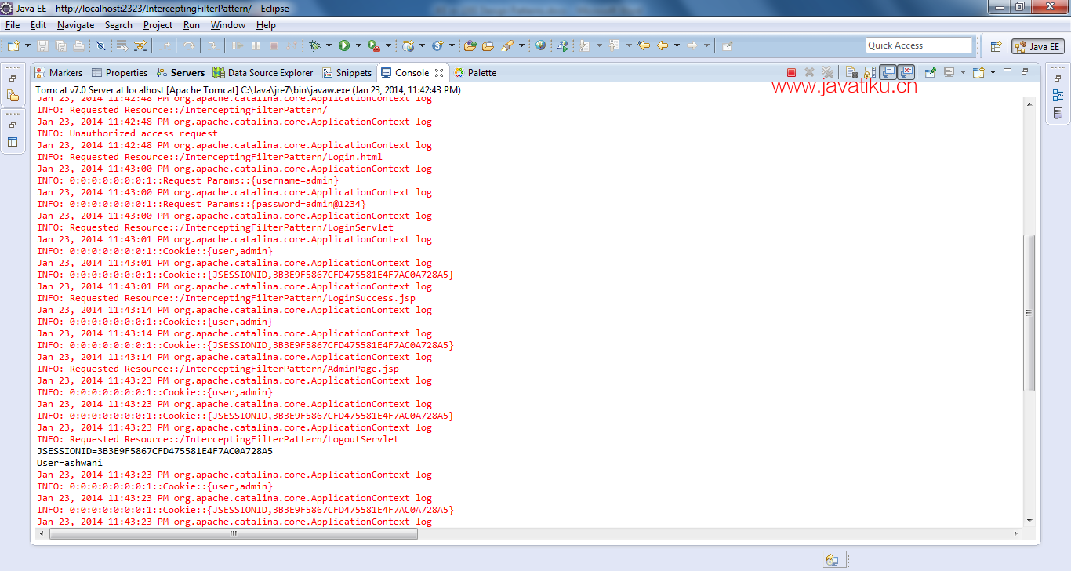The image size is (1071, 571).
Task: Click the console vertical scrollbar thumb
Action: (1029, 312)
